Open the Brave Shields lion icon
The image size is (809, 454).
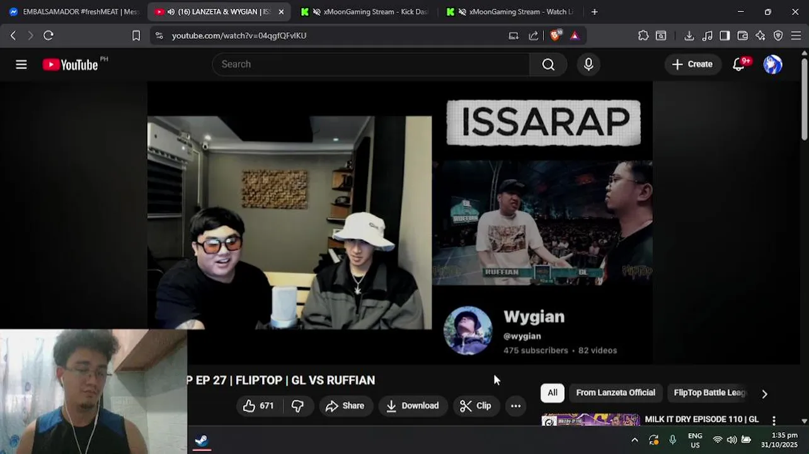[x=555, y=35]
